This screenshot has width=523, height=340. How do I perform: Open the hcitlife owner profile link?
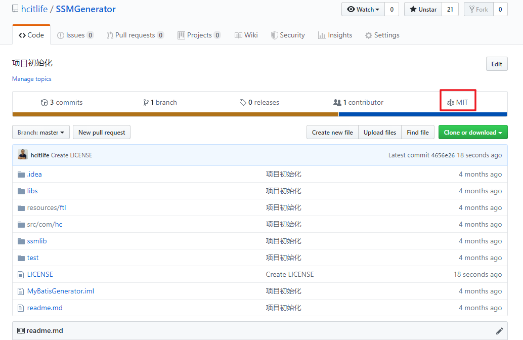[x=34, y=9]
